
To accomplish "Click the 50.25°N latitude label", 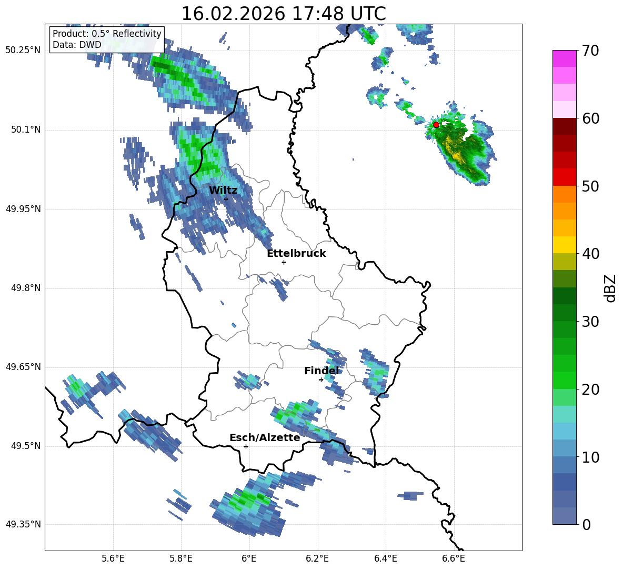I will [x=23, y=51].
